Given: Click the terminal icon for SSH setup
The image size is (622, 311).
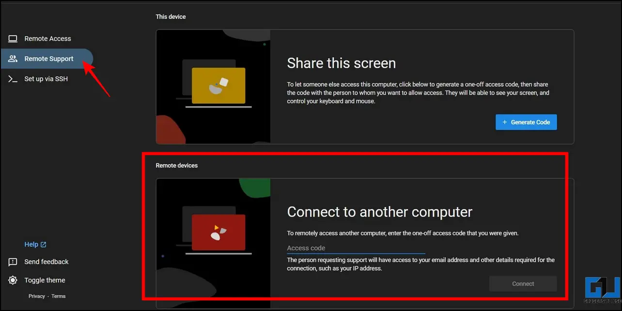Looking at the screenshot, I should (x=13, y=78).
